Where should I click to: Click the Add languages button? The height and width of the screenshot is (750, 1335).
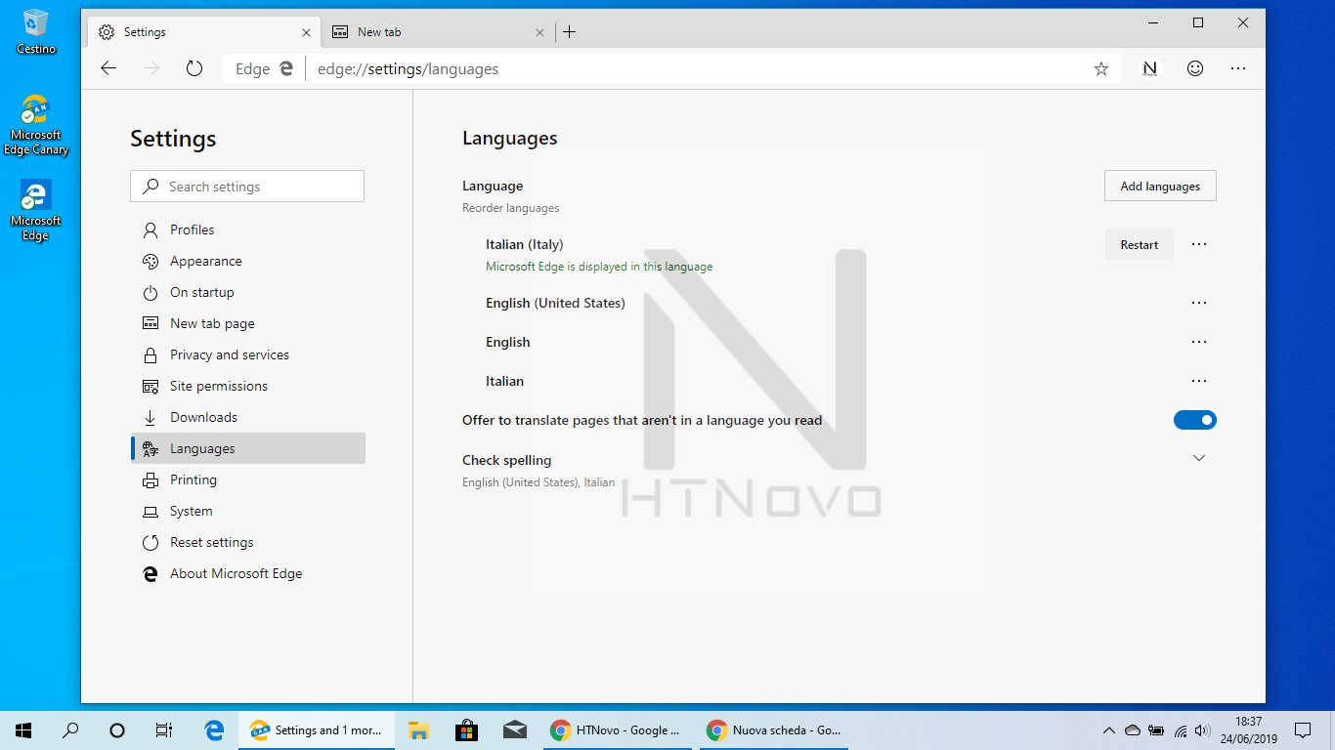1160,186
